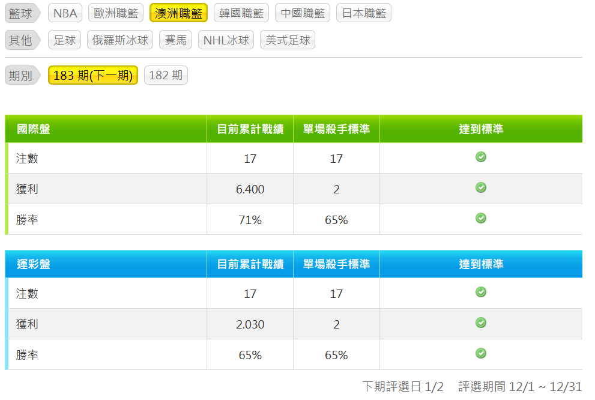Click green check icon for 運彩盤 獲利
Screen dimensions: 595x400
pyautogui.click(x=481, y=323)
